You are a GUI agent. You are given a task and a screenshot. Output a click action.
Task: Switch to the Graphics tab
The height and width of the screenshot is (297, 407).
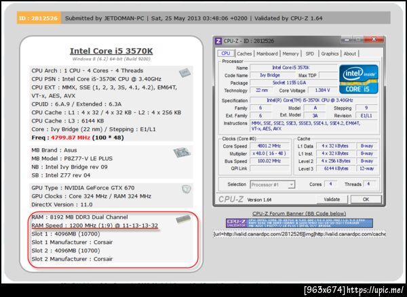(x=330, y=53)
